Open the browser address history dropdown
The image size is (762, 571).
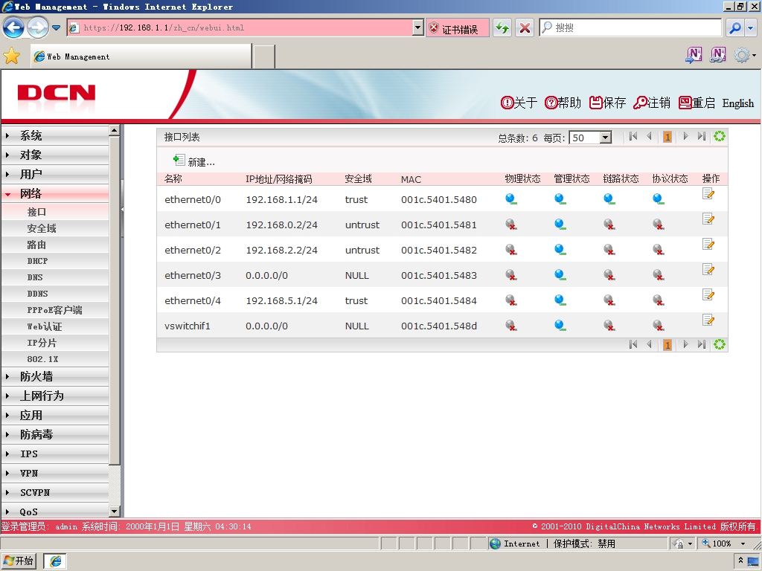[x=418, y=28]
